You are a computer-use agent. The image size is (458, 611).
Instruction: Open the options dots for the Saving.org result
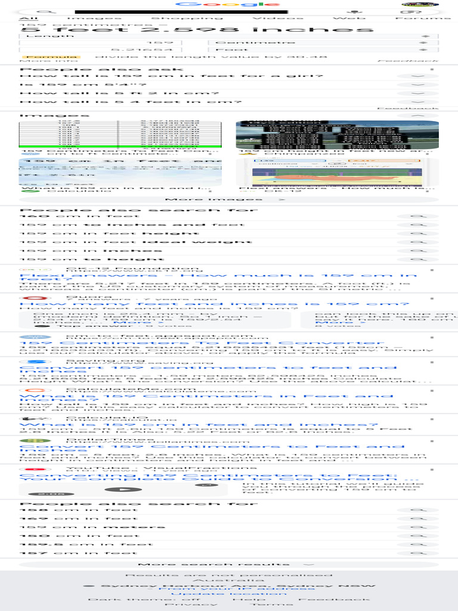(x=432, y=362)
